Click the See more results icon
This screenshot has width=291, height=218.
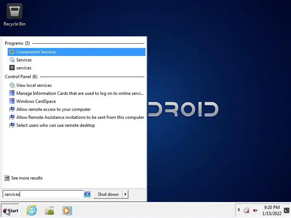(x=7, y=178)
